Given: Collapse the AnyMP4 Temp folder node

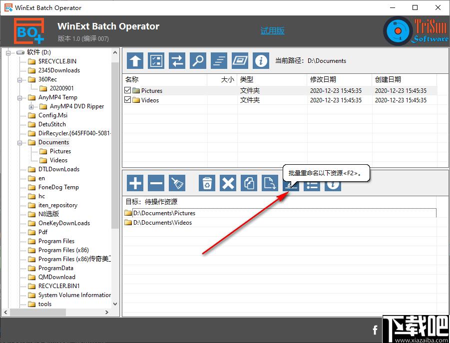Looking at the screenshot, I should (x=20, y=98).
